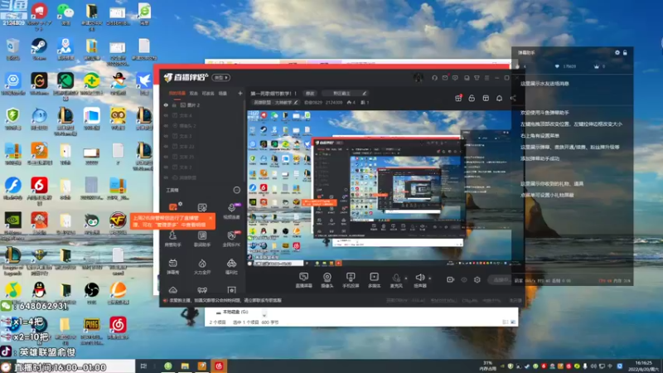Click the stream preview area

[x=380, y=188]
